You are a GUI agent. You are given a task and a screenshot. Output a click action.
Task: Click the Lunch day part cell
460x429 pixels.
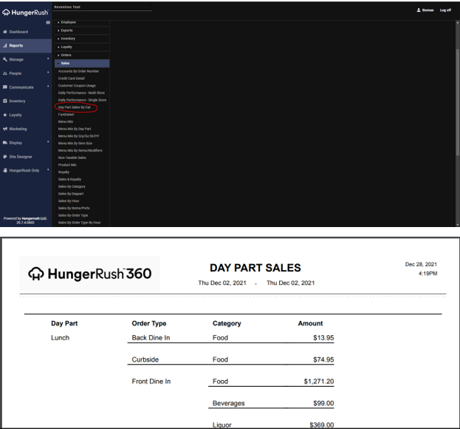[x=60, y=338]
